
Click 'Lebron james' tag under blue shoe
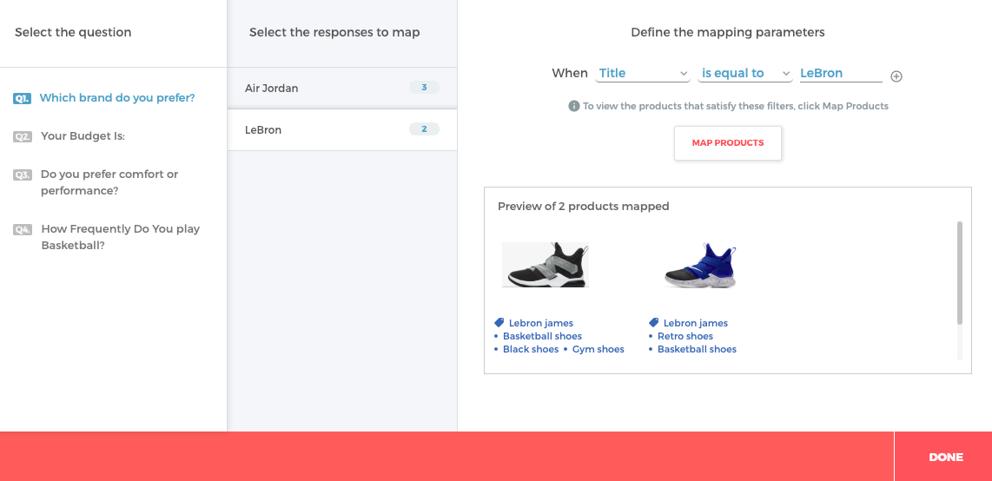pyautogui.click(x=695, y=323)
